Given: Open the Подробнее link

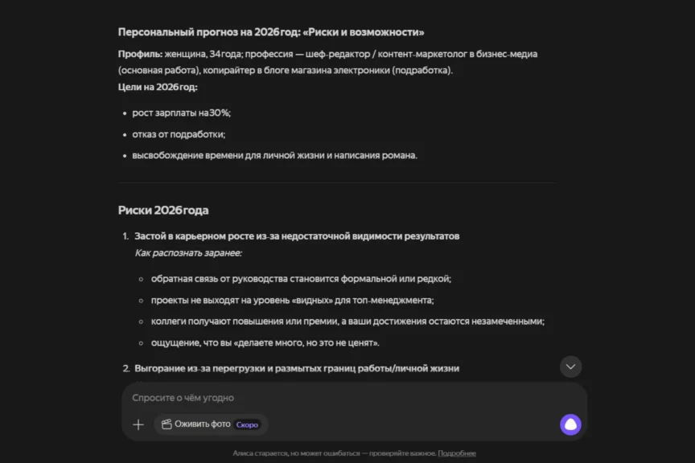Looking at the screenshot, I should click(457, 453).
